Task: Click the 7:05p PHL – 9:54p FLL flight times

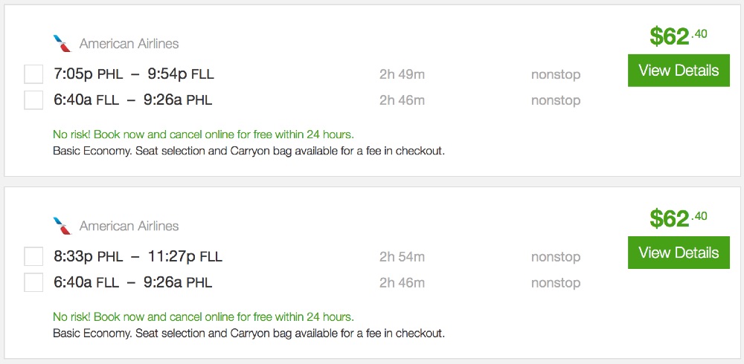Action: pyautogui.click(x=134, y=74)
